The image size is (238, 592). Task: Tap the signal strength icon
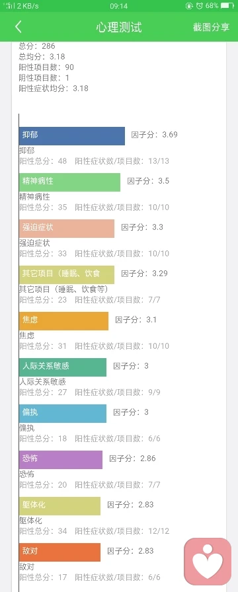coord(9,6)
